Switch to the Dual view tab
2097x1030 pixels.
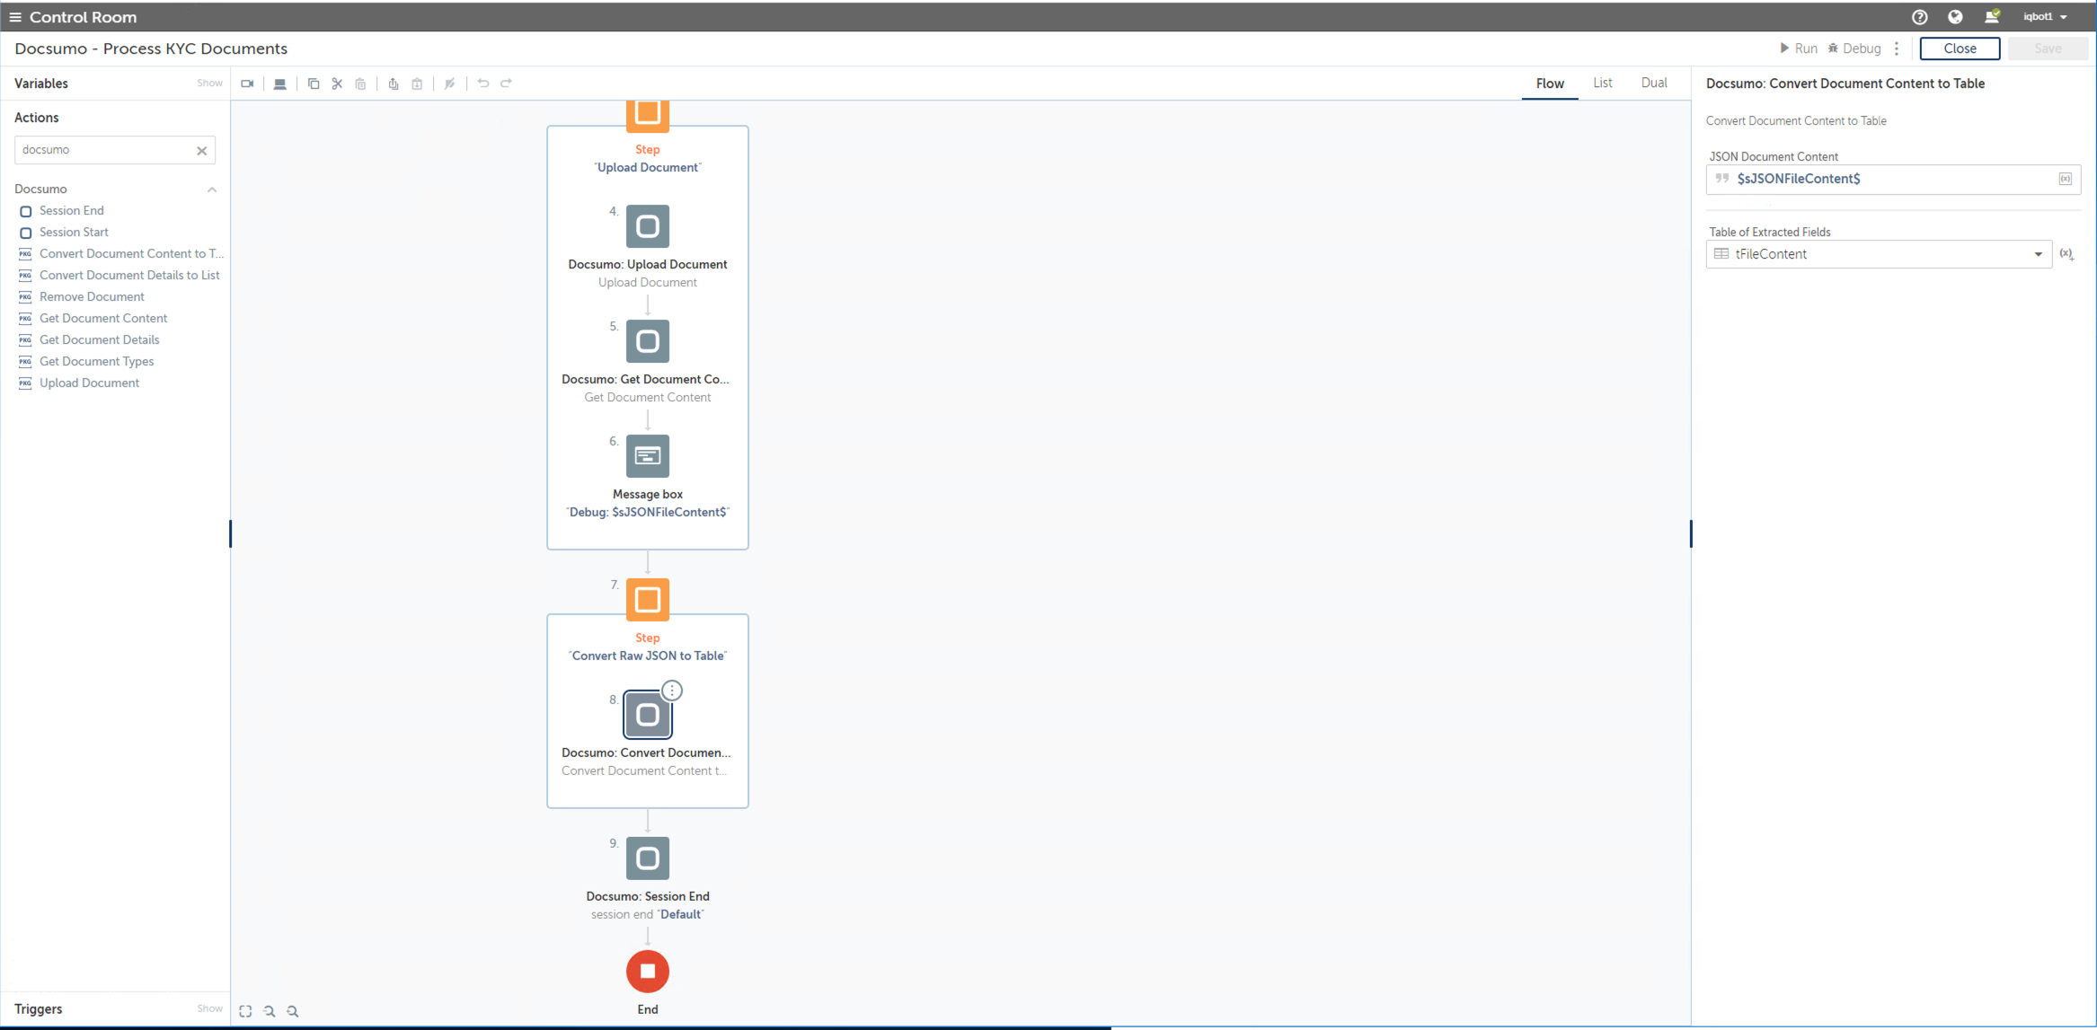[1653, 83]
